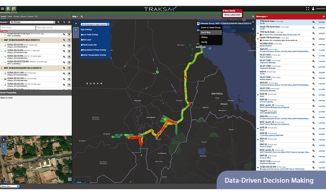Check World Transportation Overlay

pyautogui.click(x=82, y=55)
